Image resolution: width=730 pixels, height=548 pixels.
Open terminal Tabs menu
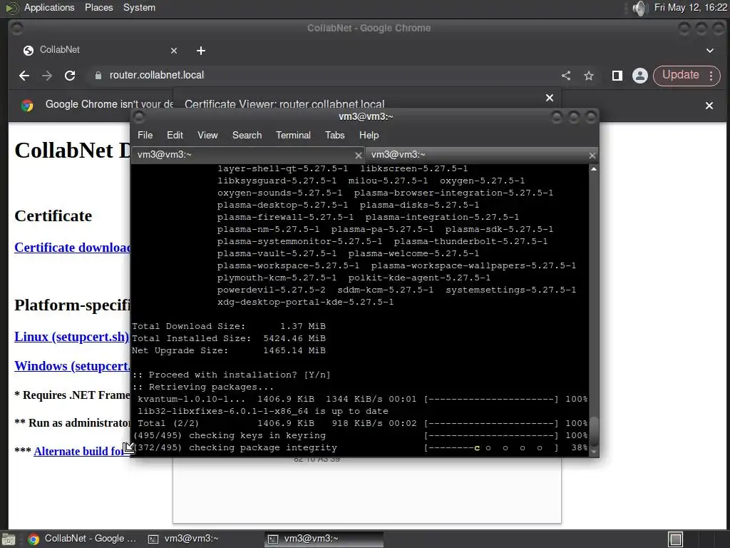tap(335, 135)
